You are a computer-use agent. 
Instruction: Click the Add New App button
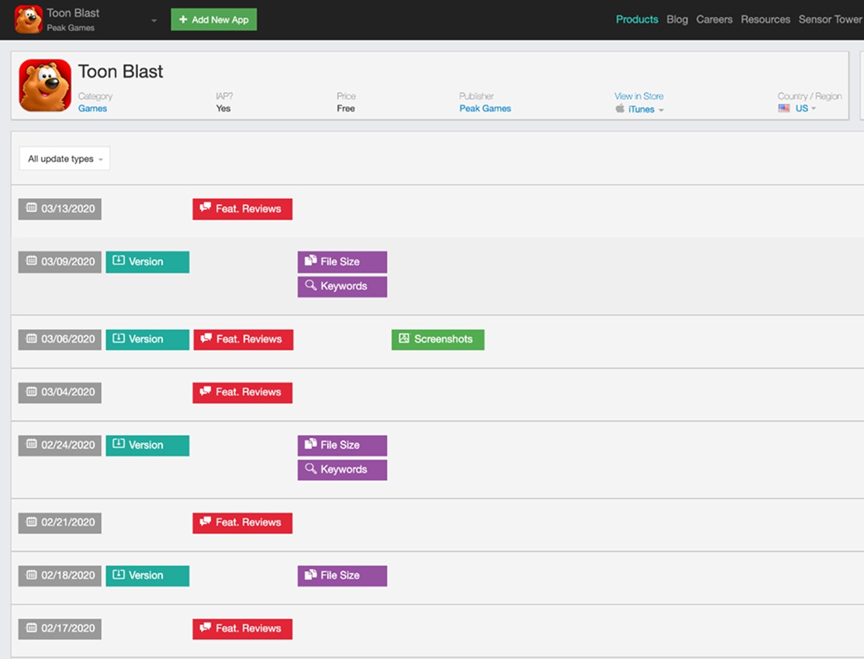point(213,19)
